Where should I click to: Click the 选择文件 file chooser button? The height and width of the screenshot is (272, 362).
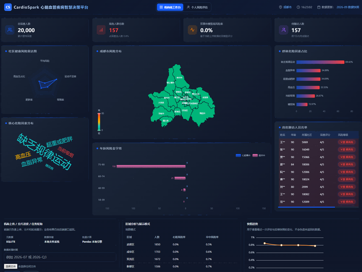pos(10,266)
